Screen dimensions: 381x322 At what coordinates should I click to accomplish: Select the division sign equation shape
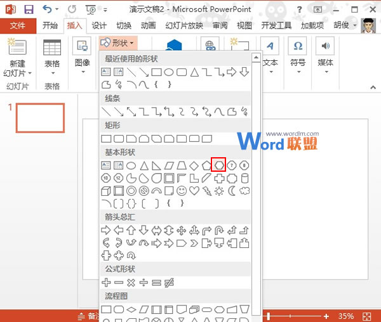point(144,283)
